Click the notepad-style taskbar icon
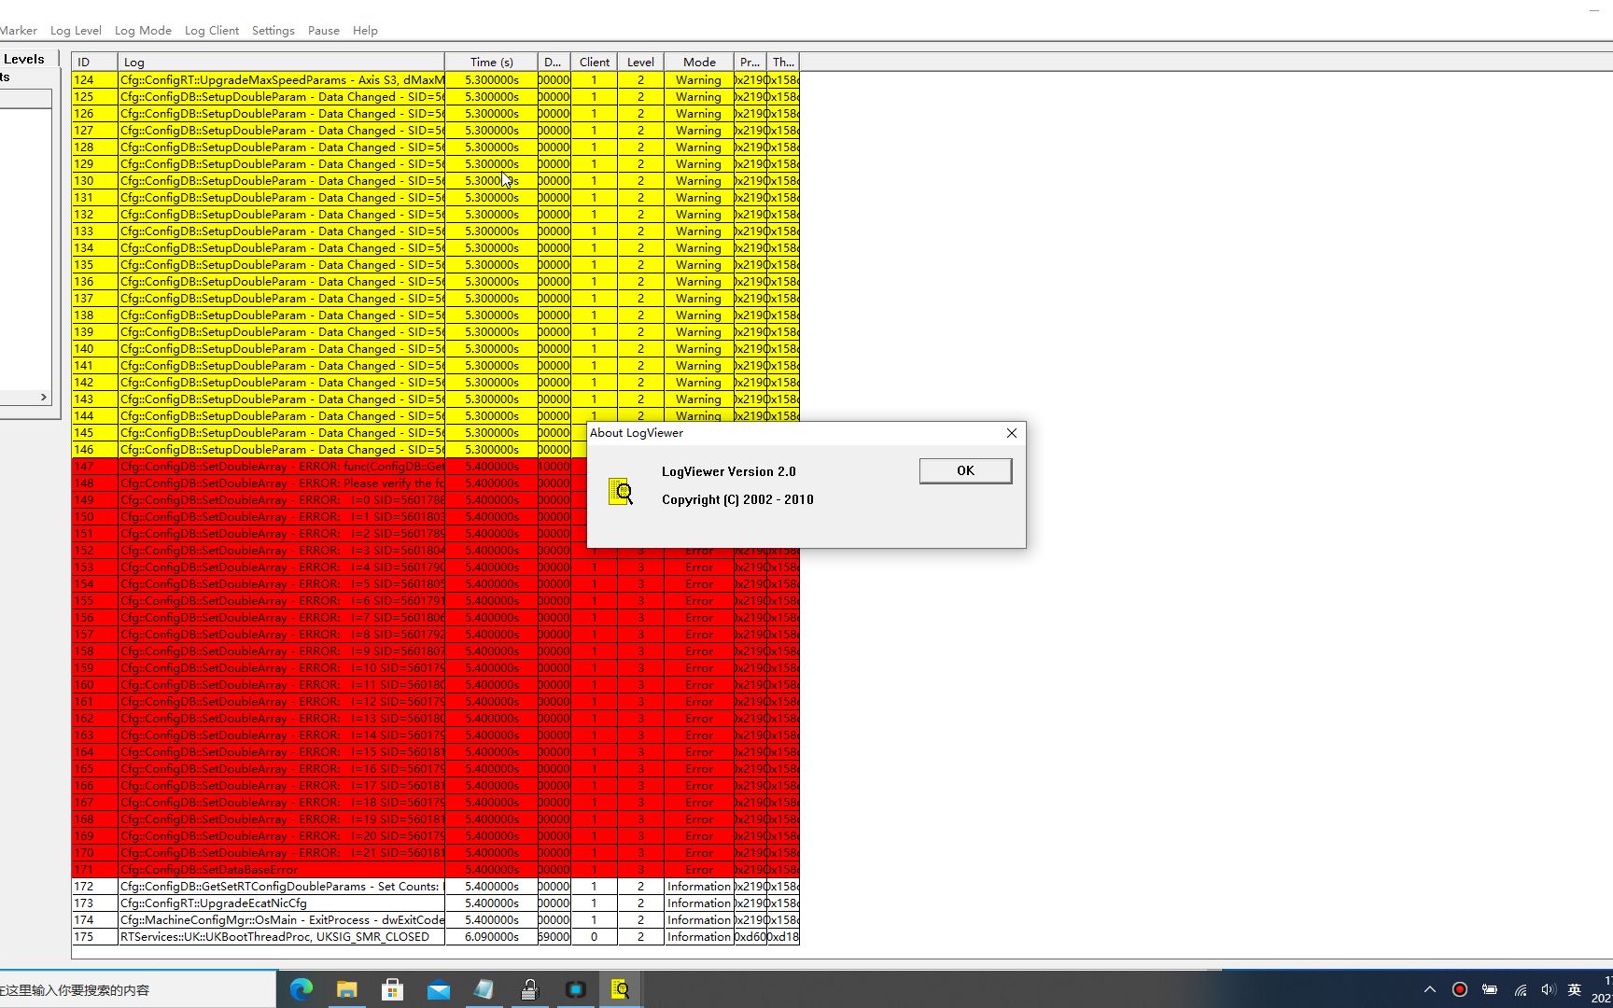The image size is (1613, 1008). tap(484, 989)
